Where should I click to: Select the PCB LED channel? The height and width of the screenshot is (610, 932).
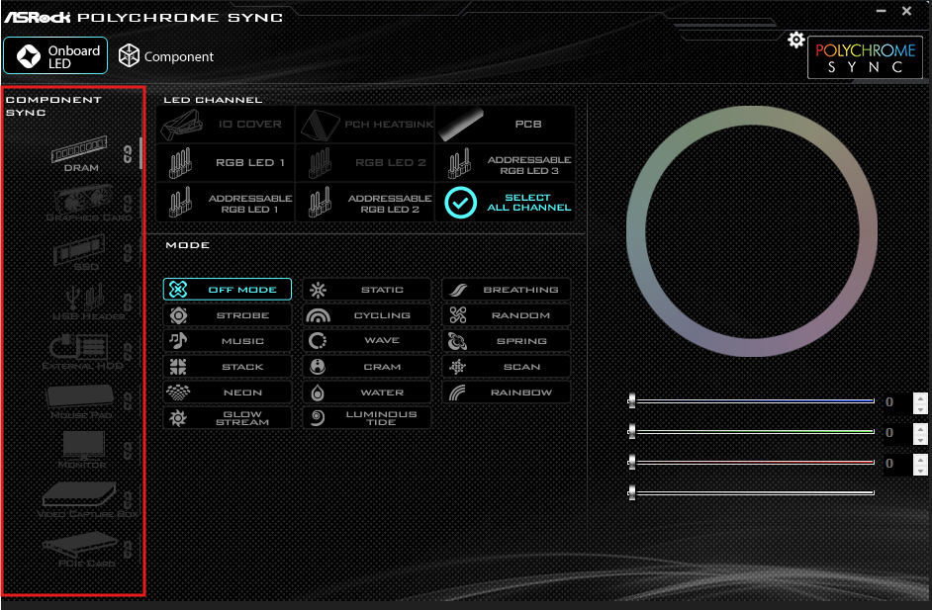pyautogui.click(x=506, y=125)
